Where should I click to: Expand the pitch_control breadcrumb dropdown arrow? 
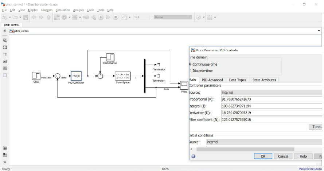(x=319, y=31)
